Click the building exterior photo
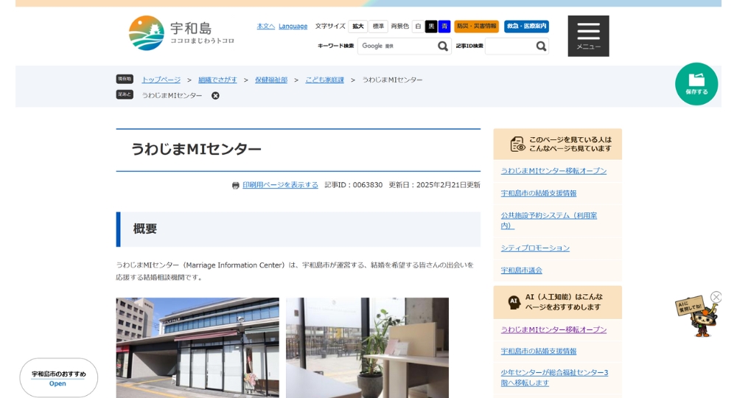Screen dimensions: 737x398 198,348
